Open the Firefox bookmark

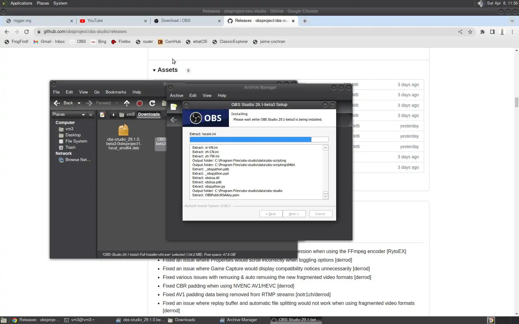[121, 42]
